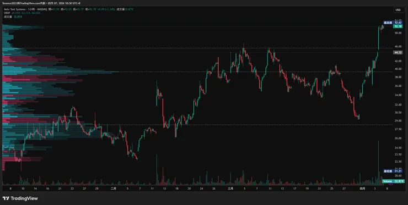
Task: Click the gray 44.32 price axis tag
Action: 398,52
